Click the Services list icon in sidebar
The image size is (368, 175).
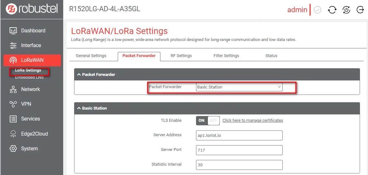[13, 119]
